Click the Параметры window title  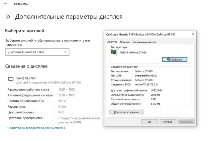(21, 4)
